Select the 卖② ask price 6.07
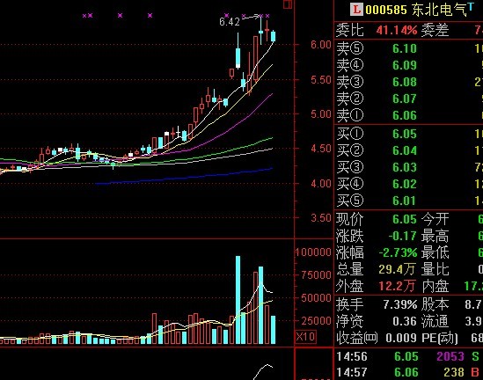 [x=405, y=99]
